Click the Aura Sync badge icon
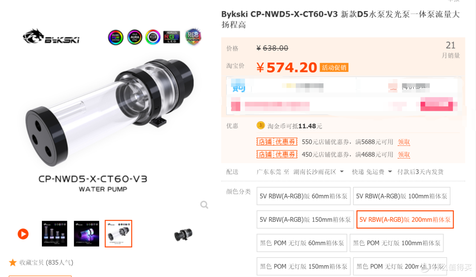This screenshot has height=277, width=476. (x=134, y=37)
